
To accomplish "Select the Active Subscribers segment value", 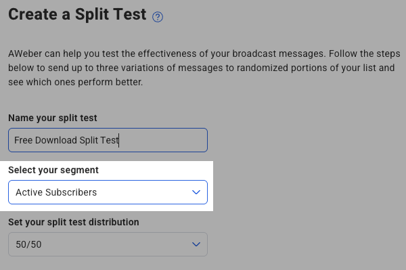I will 56,192.
